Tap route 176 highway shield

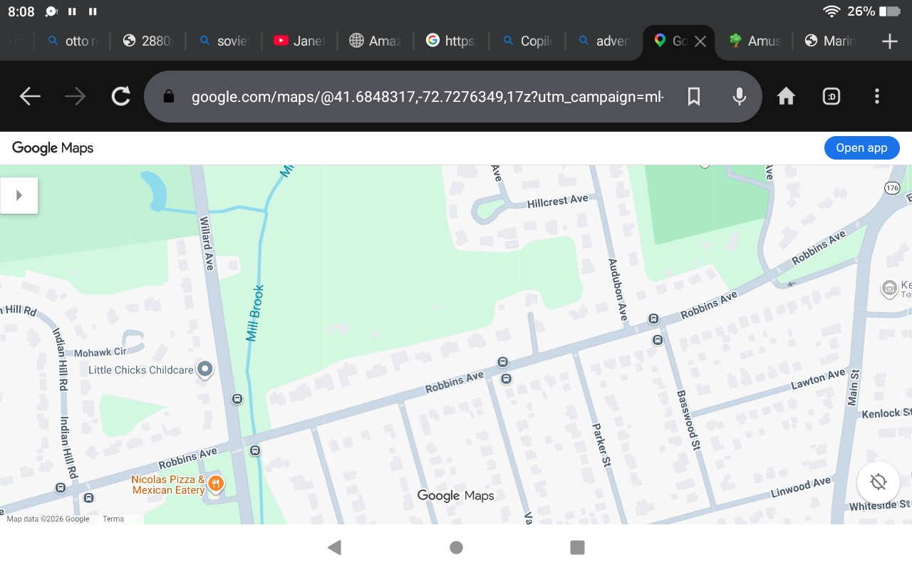(892, 188)
